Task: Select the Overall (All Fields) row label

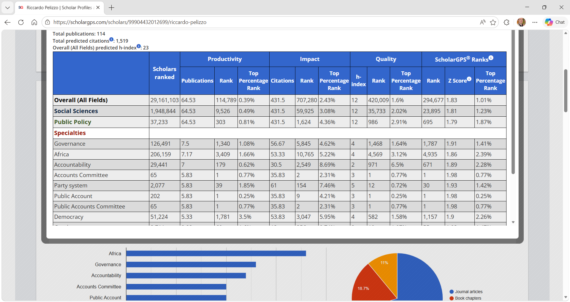Action: click(x=81, y=100)
